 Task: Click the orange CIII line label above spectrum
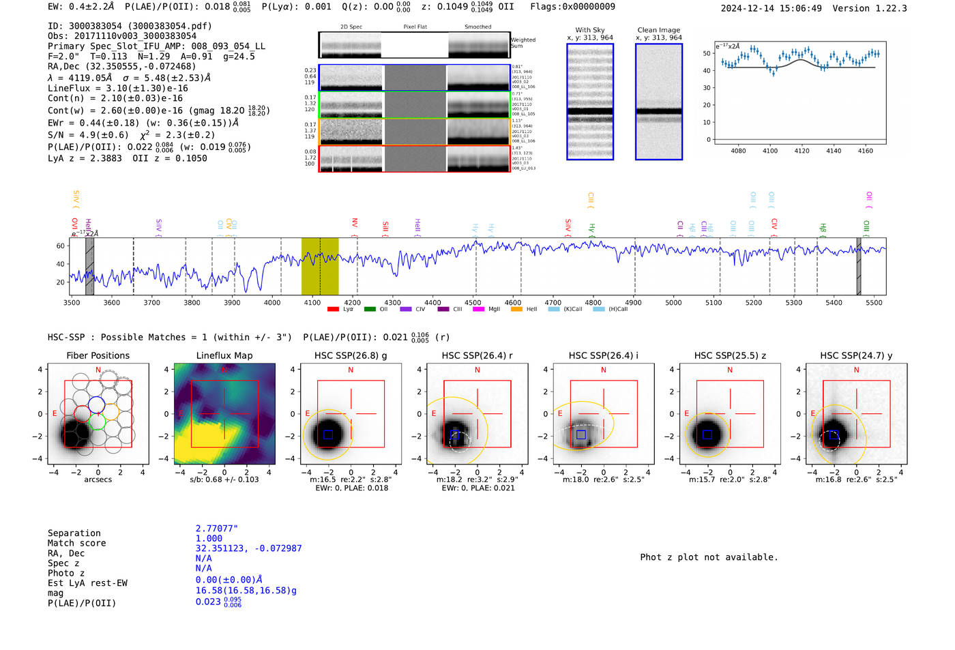[591, 201]
